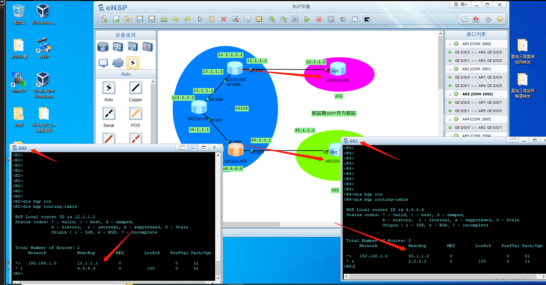Select the Connections lightning category
Screen dimensions: 546x285
(x=133, y=63)
